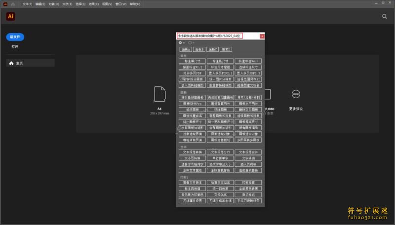Click the 主页 house icon in sidebar
The width and height of the screenshot is (395, 225).
point(11,63)
